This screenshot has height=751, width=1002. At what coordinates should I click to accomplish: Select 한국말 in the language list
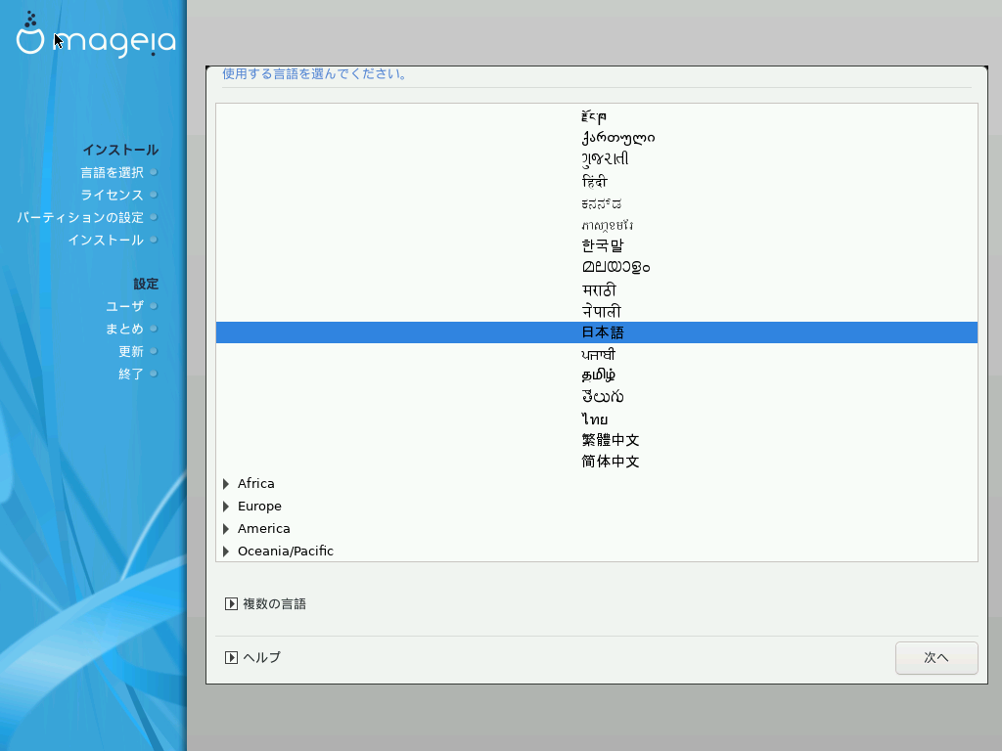tap(597, 245)
